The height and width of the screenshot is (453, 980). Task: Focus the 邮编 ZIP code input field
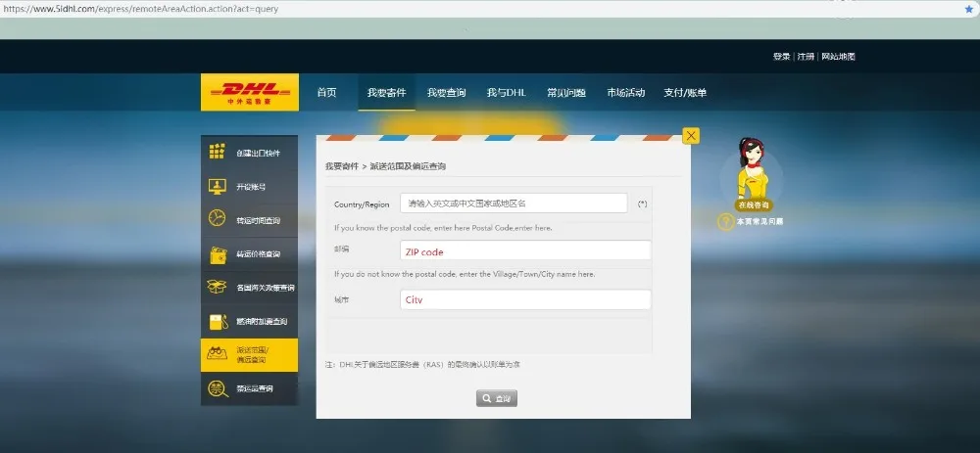coord(525,250)
